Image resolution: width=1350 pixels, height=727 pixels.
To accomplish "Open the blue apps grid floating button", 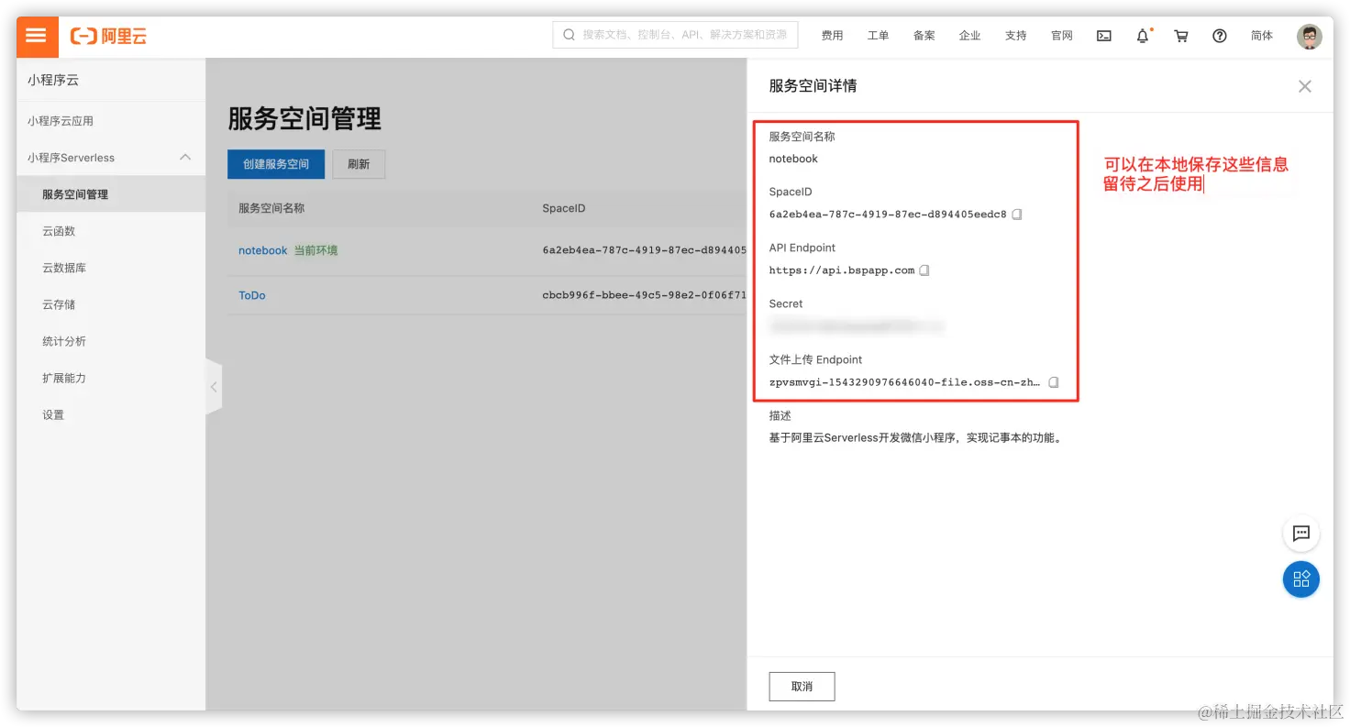I will tap(1300, 579).
